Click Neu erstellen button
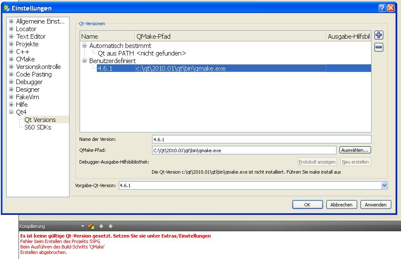 point(355,162)
